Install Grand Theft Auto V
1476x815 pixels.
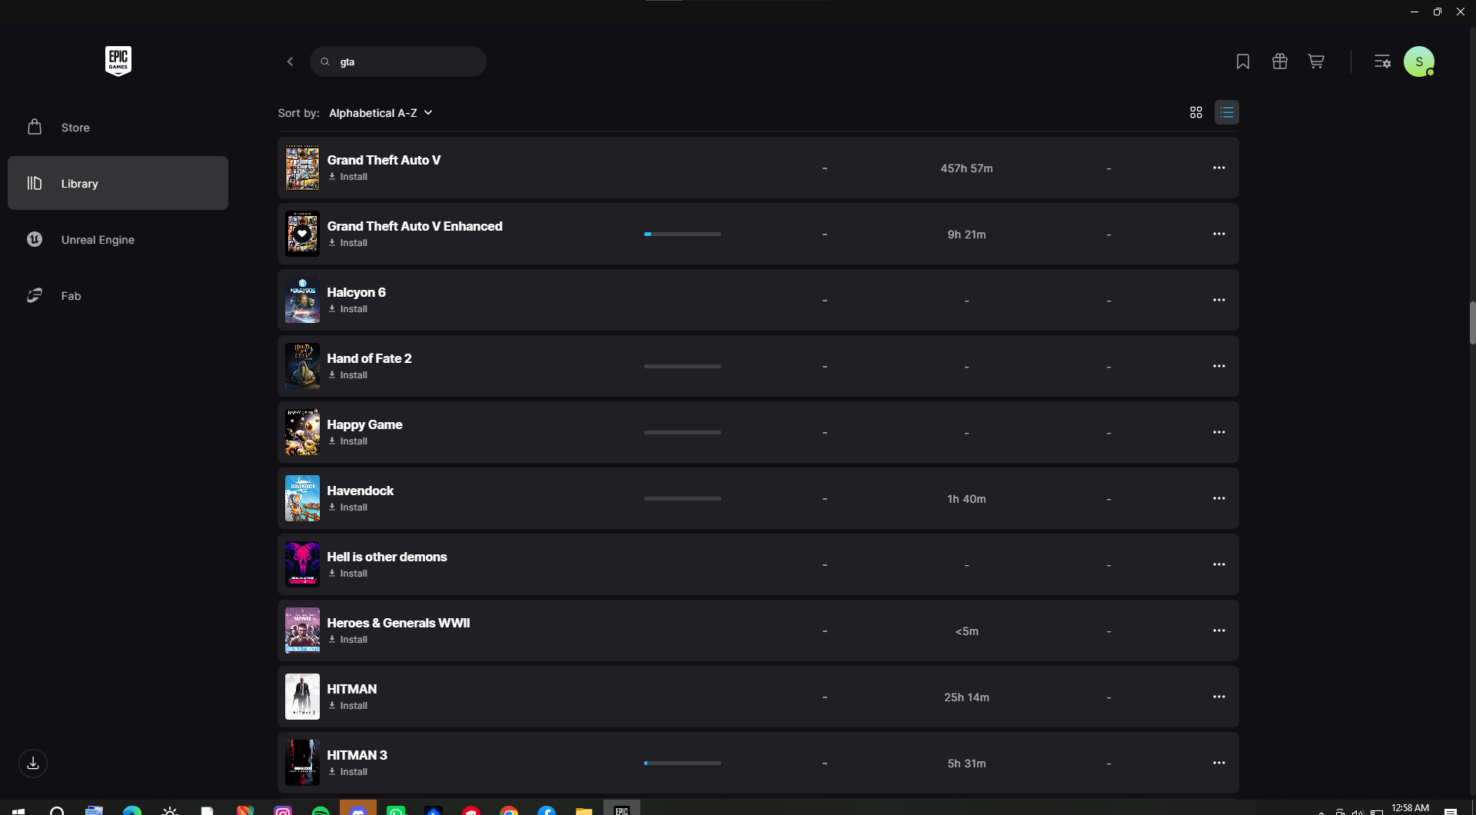tap(348, 177)
